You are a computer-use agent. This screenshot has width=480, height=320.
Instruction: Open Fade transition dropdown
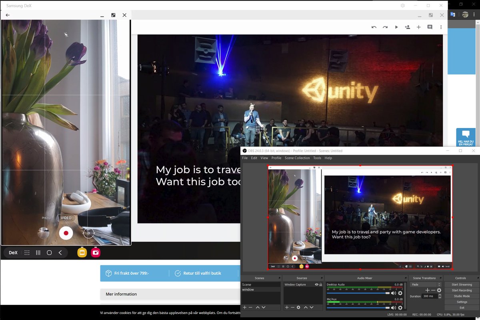(x=426, y=285)
